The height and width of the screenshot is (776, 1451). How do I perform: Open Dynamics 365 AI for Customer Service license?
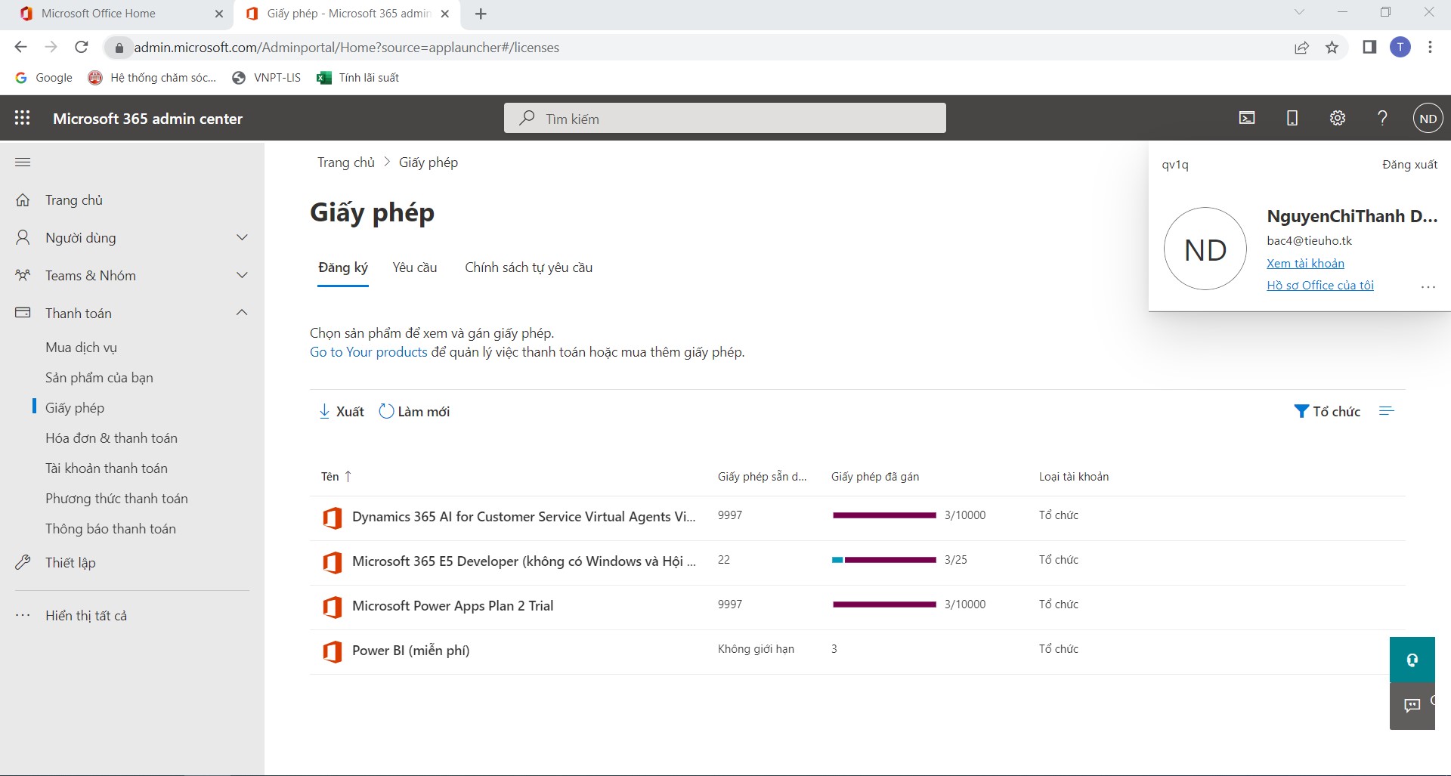(523, 517)
